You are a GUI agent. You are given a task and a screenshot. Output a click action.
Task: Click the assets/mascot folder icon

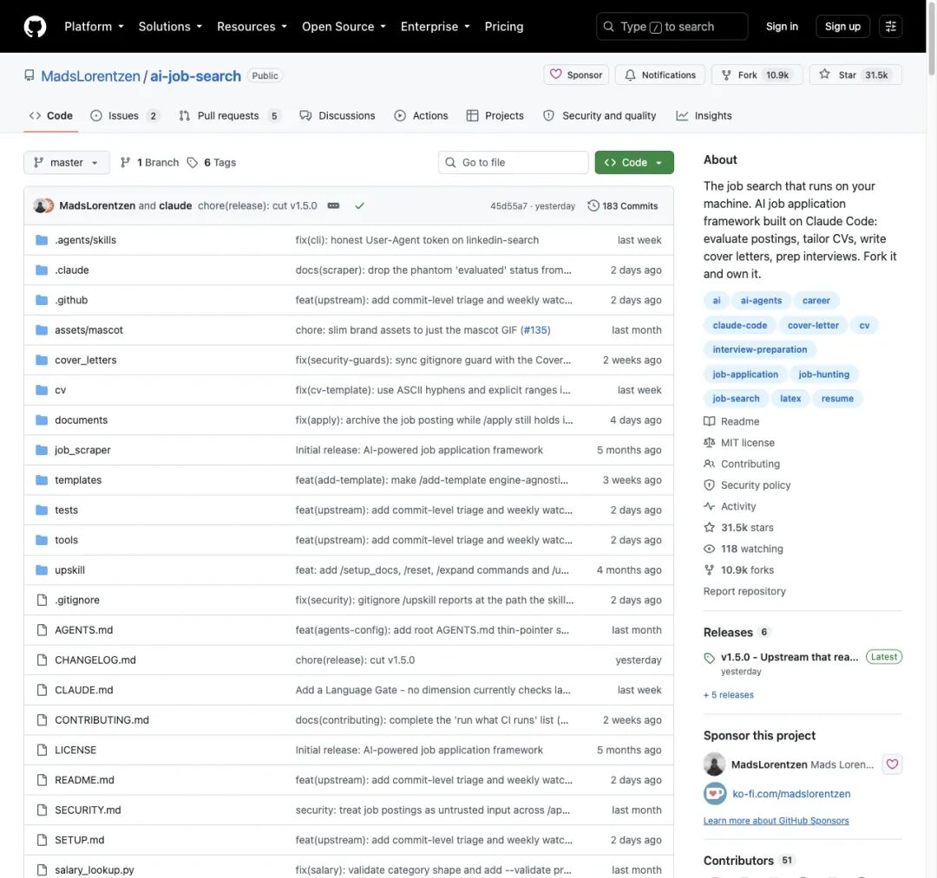(x=42, y=330)
